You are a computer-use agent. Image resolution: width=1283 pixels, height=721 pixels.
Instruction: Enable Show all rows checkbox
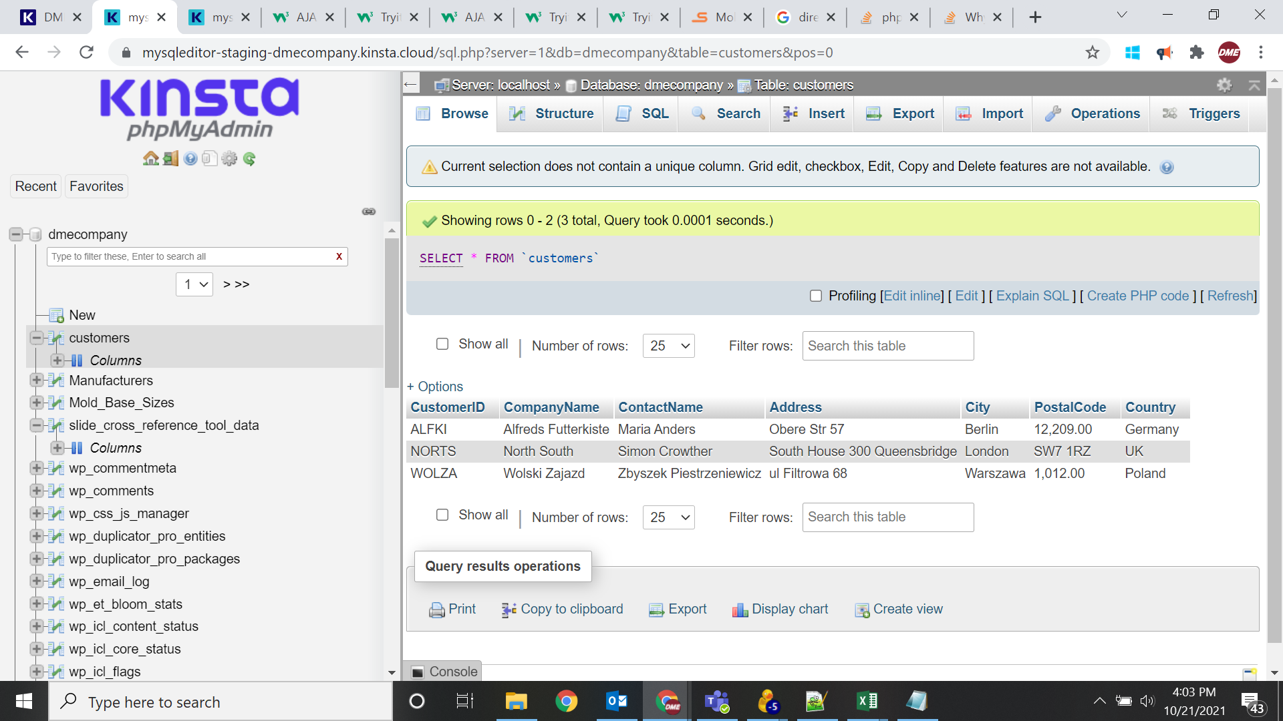(443, 343)
